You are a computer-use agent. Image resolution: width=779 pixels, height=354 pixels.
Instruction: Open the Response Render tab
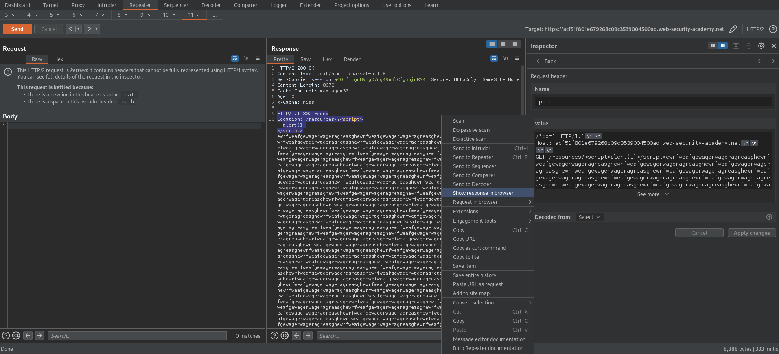(x=352, y=59)
